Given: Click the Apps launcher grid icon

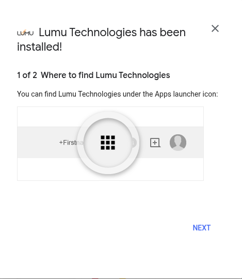Looking at the screenshot, I should click(x=108, y=143).
